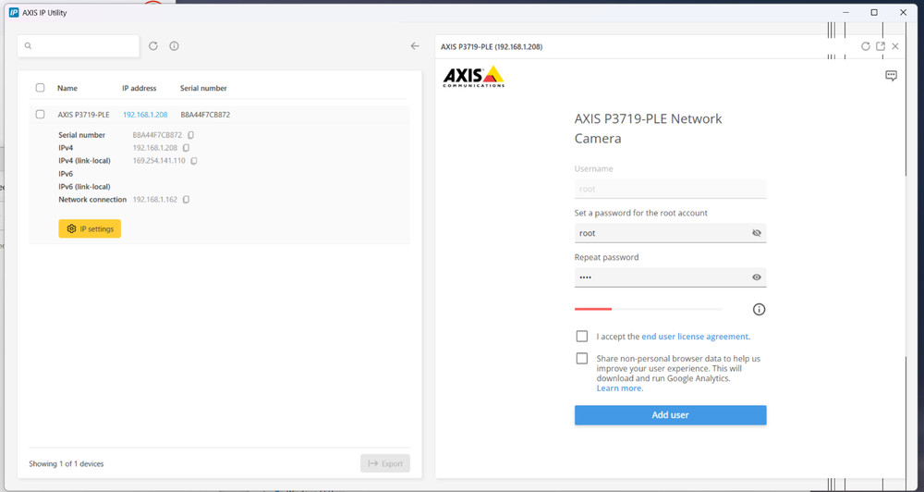
Task: Click the AXIS Communications logo
Action: [474, 77]
